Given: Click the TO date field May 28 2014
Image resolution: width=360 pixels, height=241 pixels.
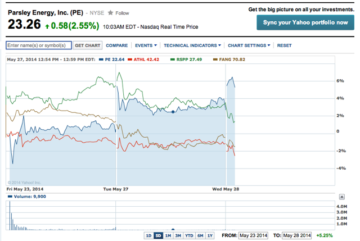Looking at the screenshot, I should tap(296, 235).
